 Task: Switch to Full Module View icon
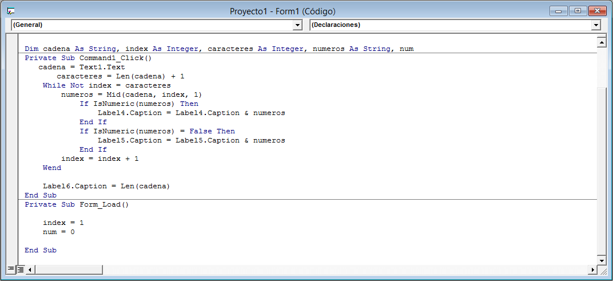(20, 269)
